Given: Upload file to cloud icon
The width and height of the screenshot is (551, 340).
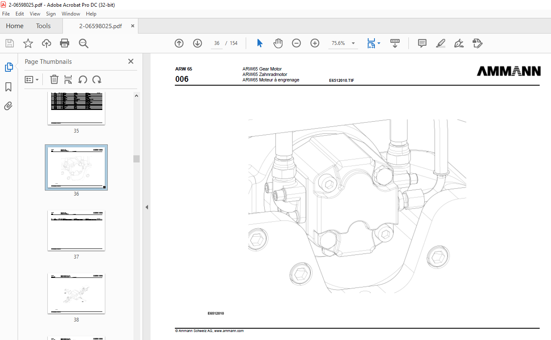Looking at the screenshot, I should 46,43.
